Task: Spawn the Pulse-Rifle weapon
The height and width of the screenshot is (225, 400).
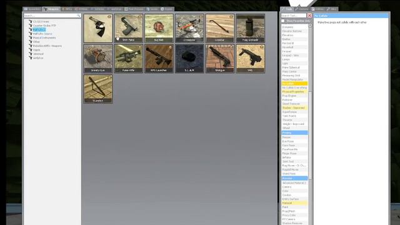Action: pos(128,59)
